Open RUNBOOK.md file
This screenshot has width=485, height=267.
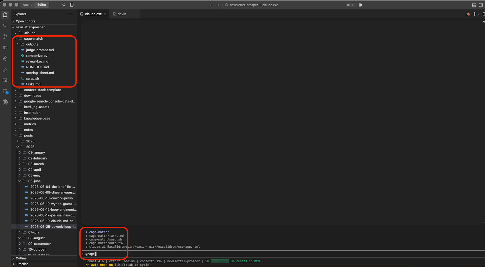pos(44,67)
